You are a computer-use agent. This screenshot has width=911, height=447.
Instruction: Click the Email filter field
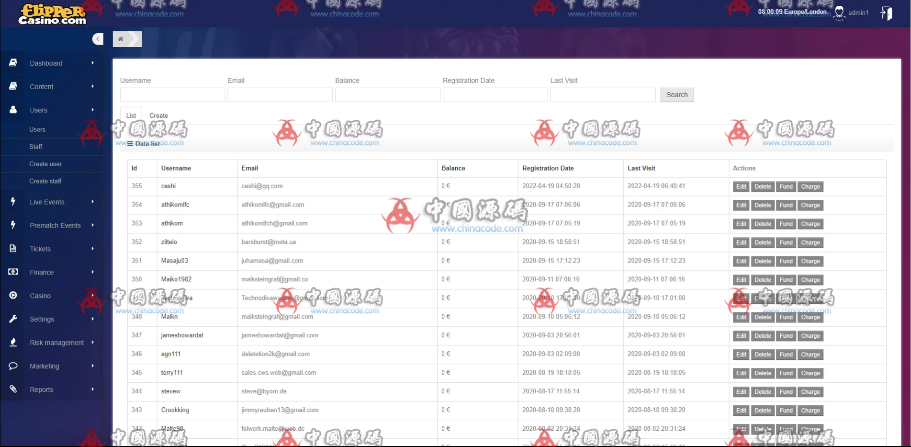point(280,95)
